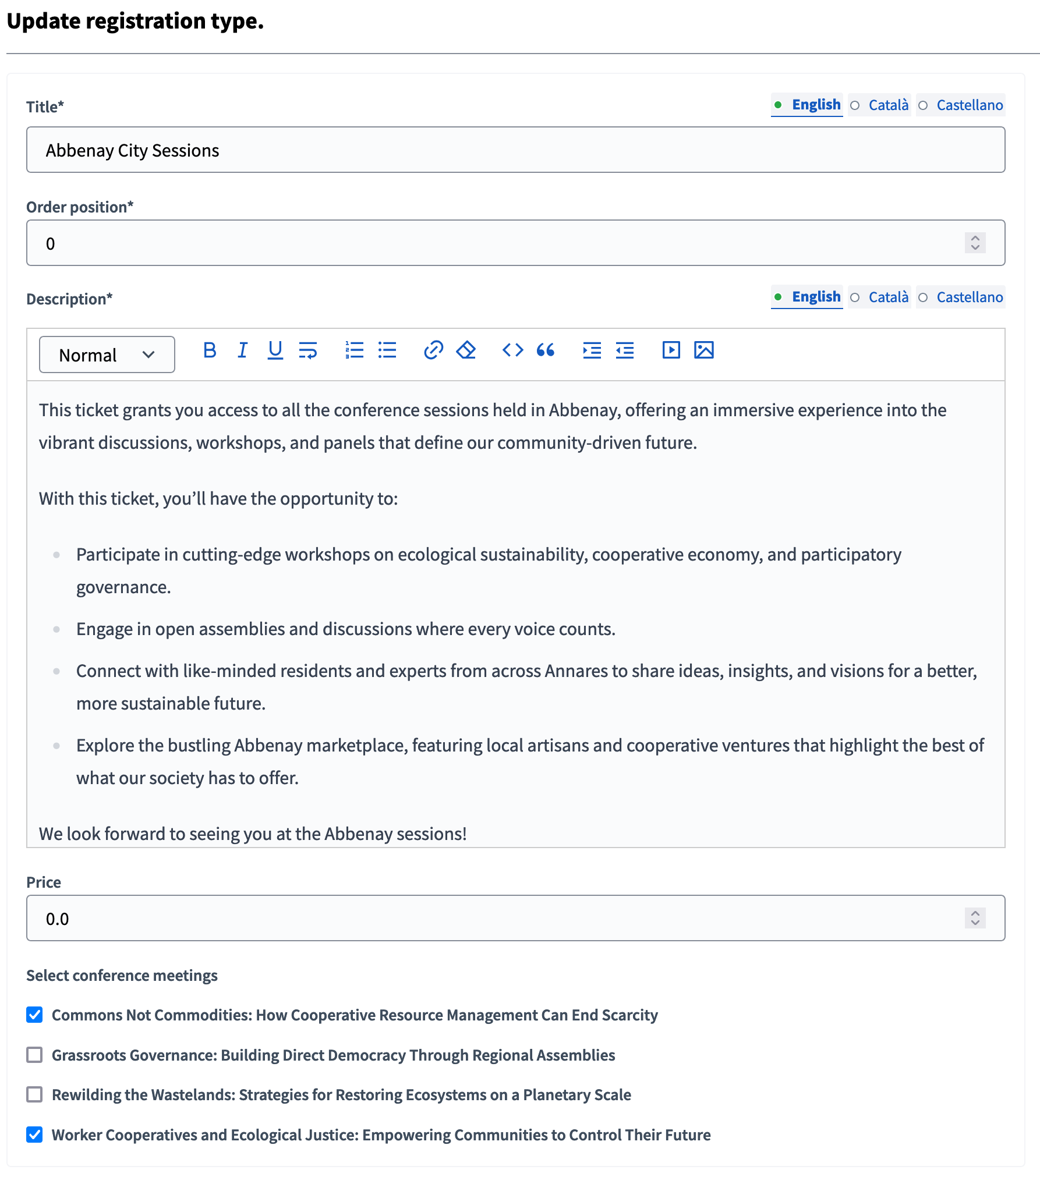1040x1191 pixels.
Task: Clear formatting with the eraser tool
Action: tap(466, 350)
